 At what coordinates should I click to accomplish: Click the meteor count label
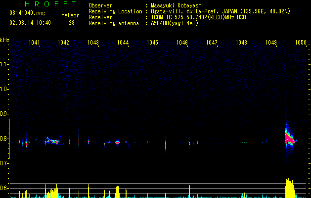70,15
